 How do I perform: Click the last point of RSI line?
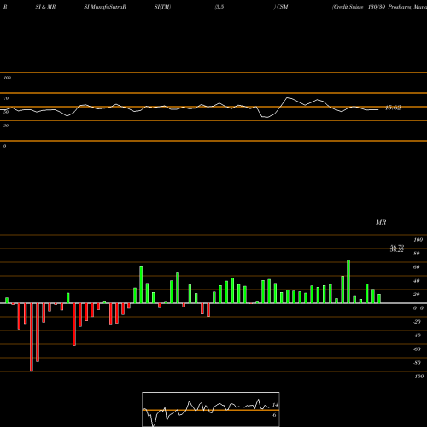pos(378,109)
